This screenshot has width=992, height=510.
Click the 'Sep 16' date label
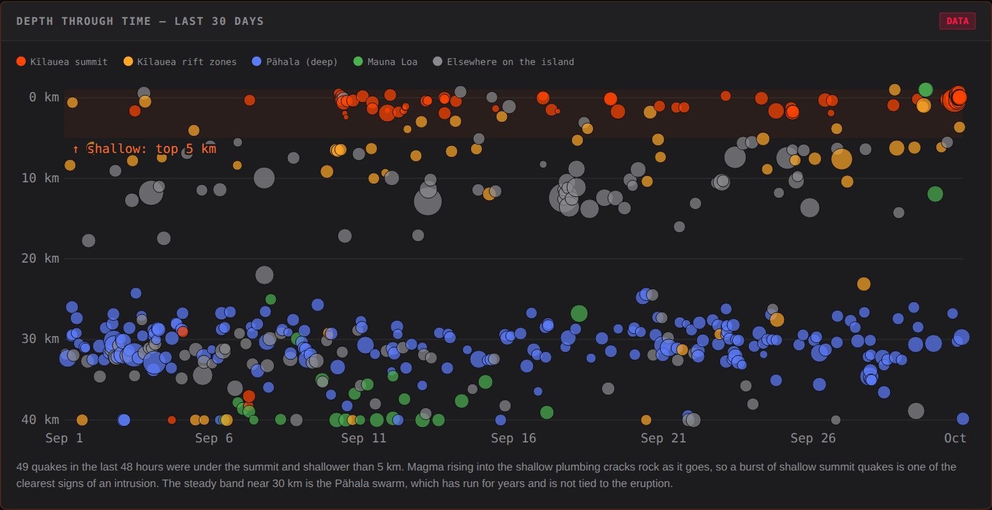pyautogui.click(x=514, y=438)
